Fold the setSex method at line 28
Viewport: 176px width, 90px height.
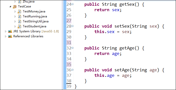pos(73,26)
